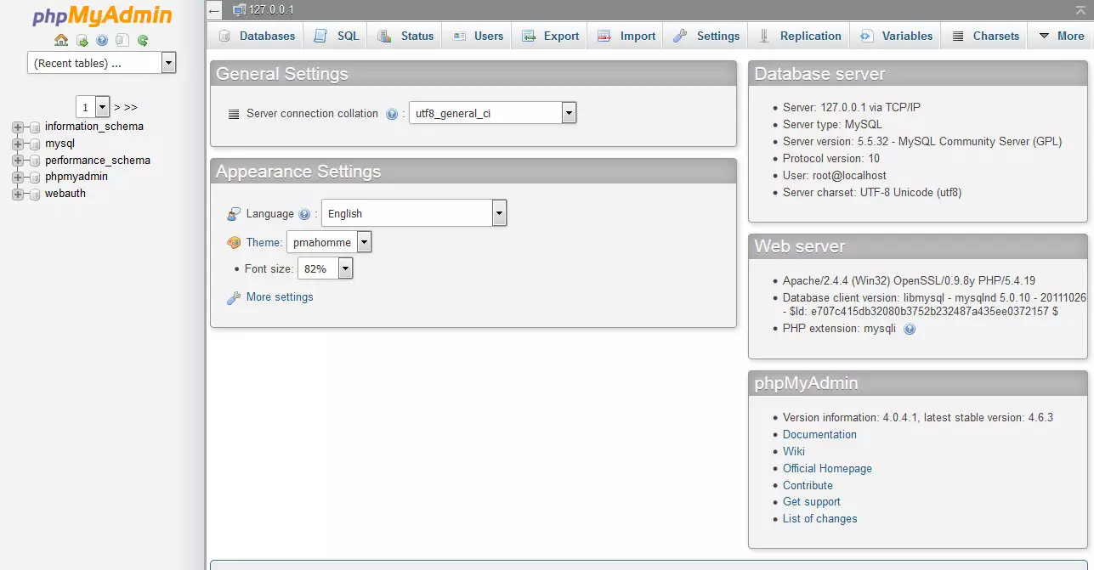Click the help icon beside Server connection collation
Viewport: 1094px width, 570px height.
(x=392, y=114)
